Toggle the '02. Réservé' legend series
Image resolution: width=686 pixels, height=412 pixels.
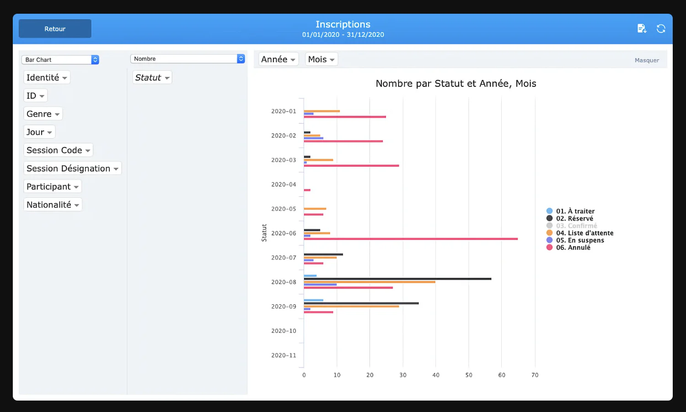tap(574, 218)
